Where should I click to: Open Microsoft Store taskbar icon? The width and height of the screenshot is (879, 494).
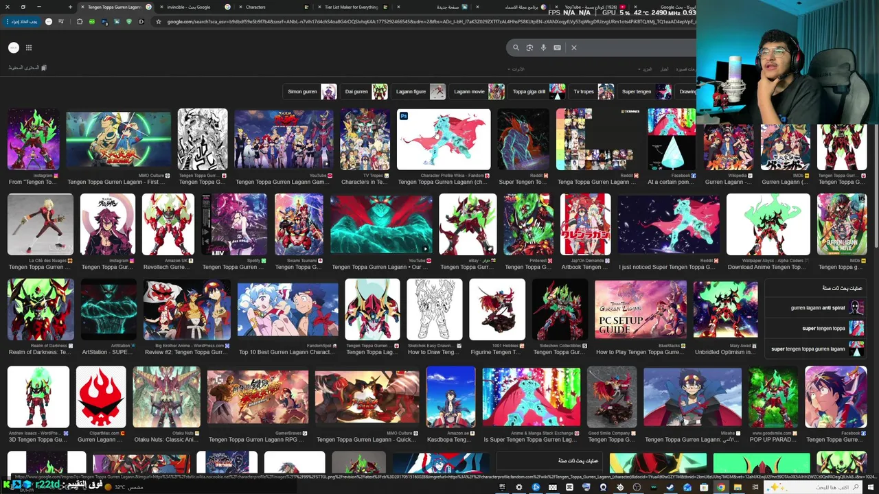click(x=704, y=487)
